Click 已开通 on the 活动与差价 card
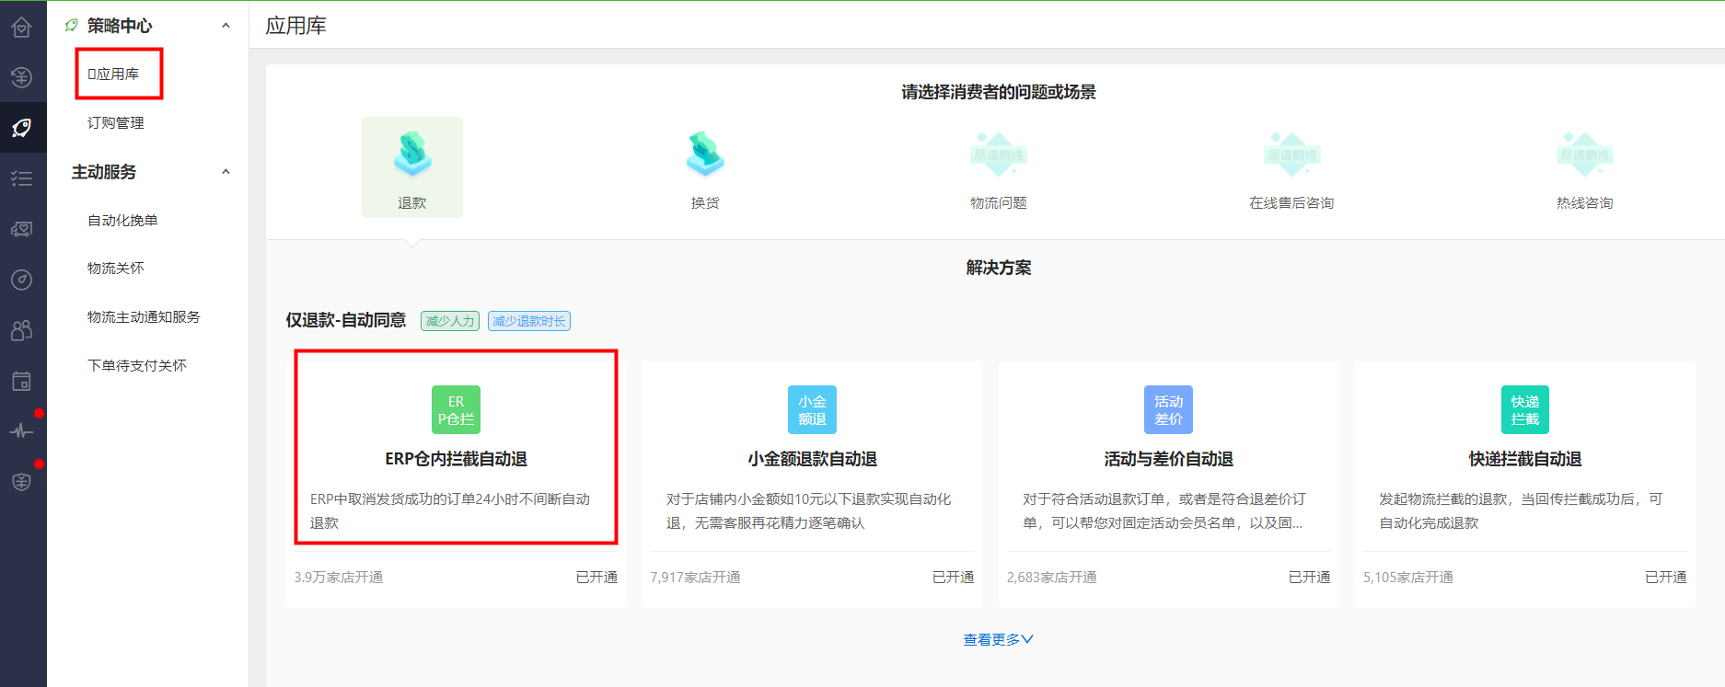 point(1309,577)
